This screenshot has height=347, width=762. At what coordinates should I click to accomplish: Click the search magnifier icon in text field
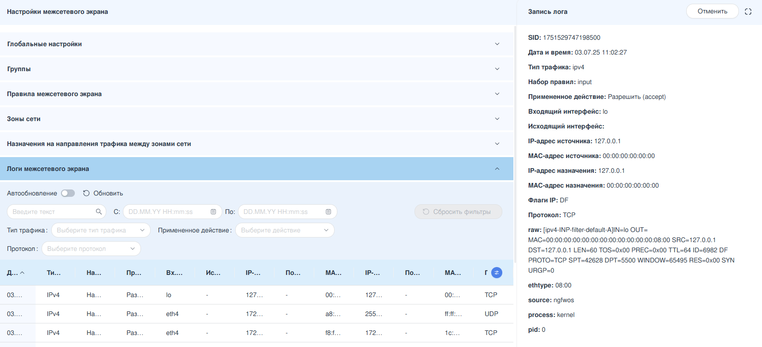click(x=98, y=212)
